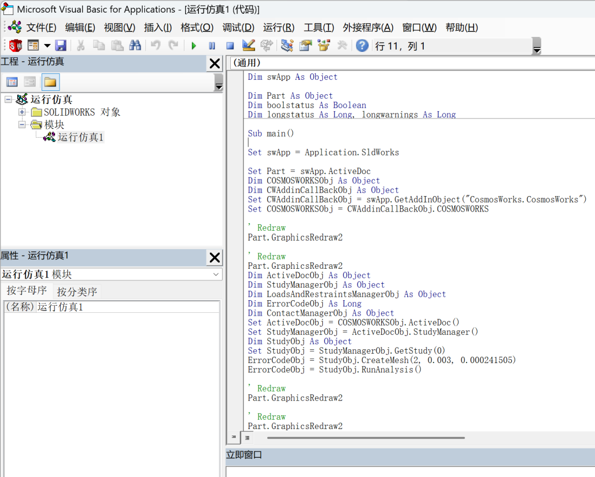Click the View SOLIDWORKS application icon

coord(15,46)
